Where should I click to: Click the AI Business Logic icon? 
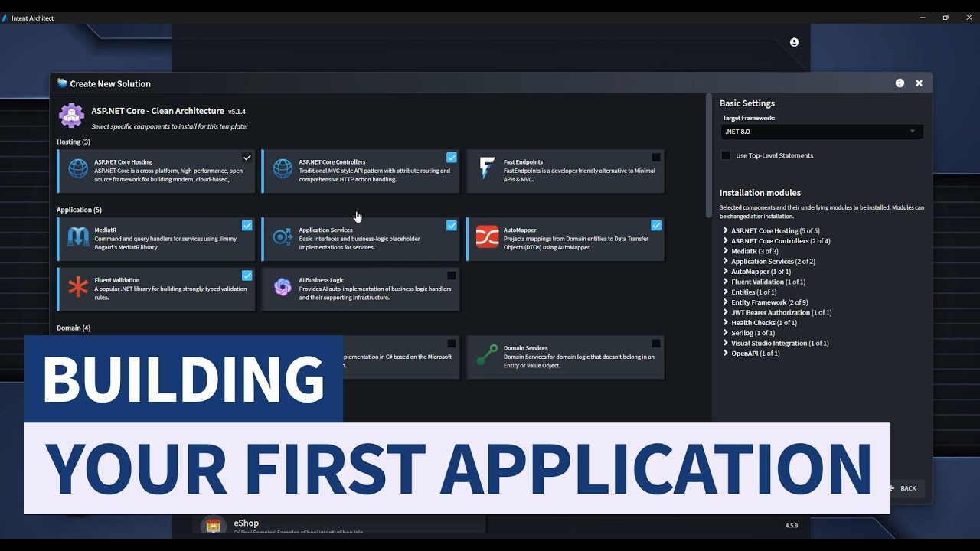point(283,287)
